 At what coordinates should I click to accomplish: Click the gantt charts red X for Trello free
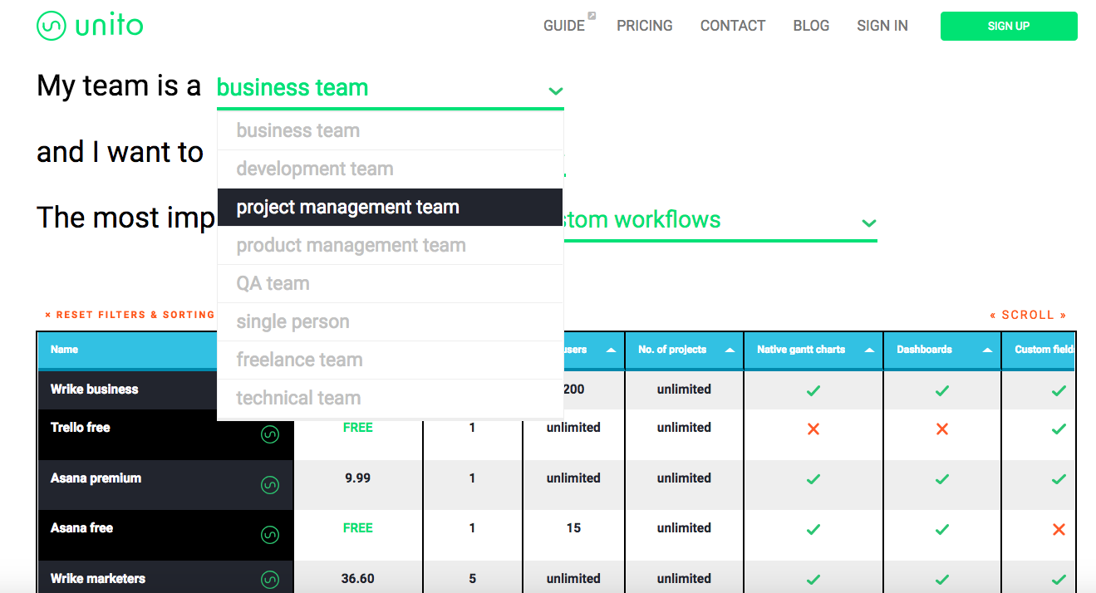[813, 429]
